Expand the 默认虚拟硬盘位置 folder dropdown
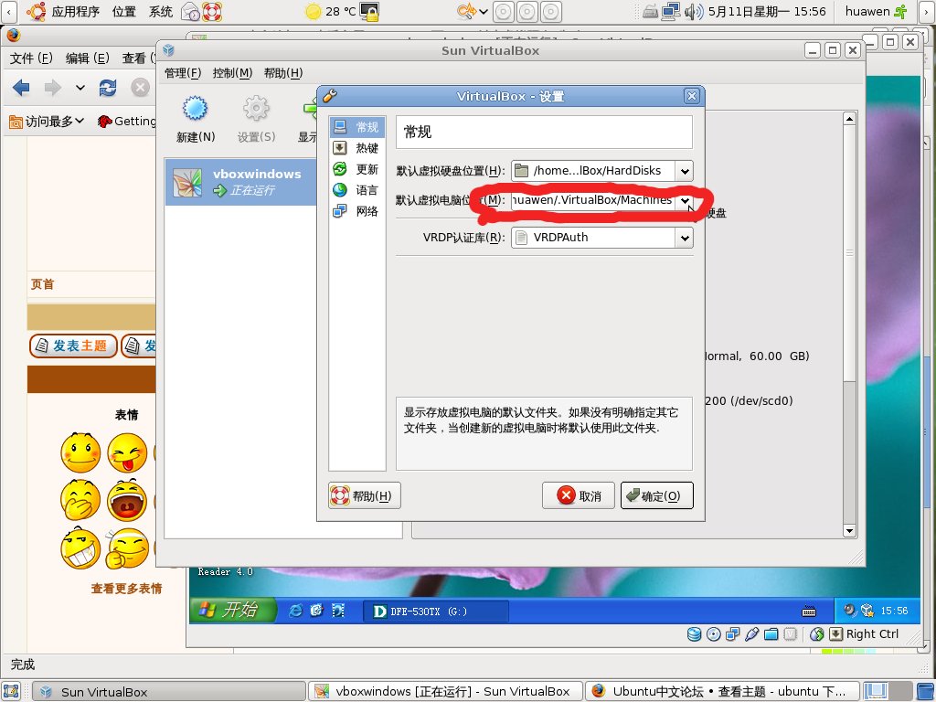Screen dimensions: 936x702 point(685,171)
